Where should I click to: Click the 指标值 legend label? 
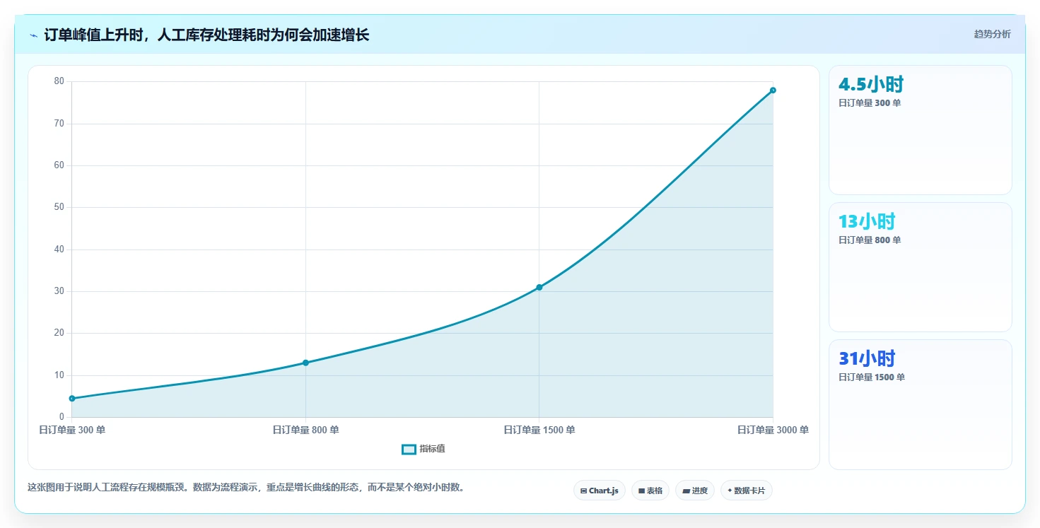coord(432,450)
